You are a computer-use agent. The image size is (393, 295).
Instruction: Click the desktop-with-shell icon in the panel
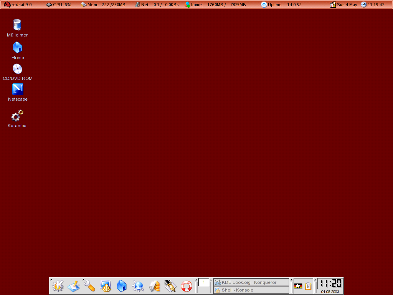pyautogui.click(x=106, y=286)
